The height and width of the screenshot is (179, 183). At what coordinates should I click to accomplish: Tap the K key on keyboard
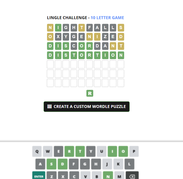[118, 164]
